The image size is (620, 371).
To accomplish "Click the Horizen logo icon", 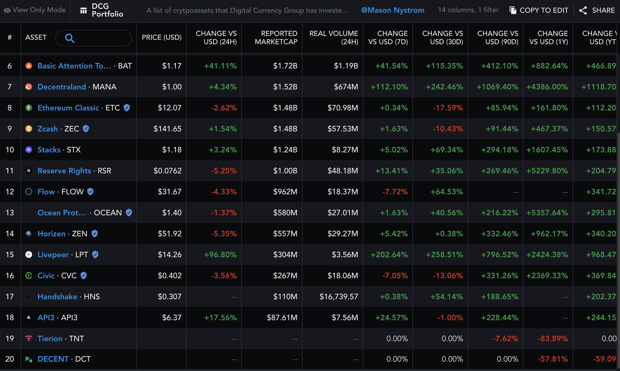I will point(29,234).
